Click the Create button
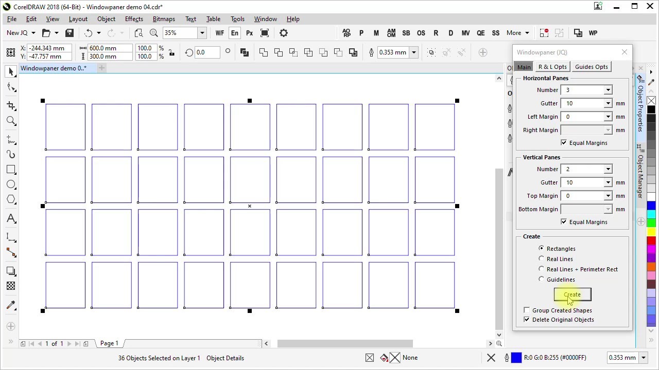 [x=573, y=294]
